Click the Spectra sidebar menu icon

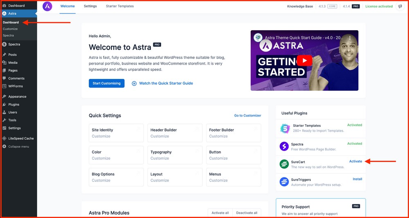click(x=4, y=44)
